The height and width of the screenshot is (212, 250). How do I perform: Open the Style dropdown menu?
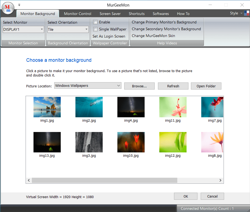236,13
